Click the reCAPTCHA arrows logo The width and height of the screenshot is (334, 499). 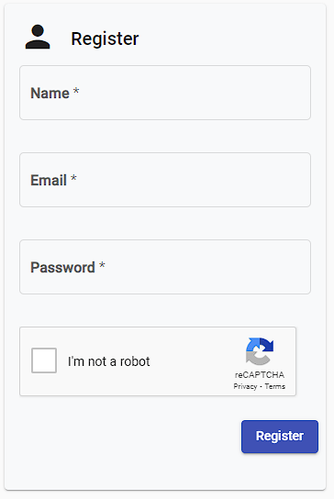tap(260, 351)
